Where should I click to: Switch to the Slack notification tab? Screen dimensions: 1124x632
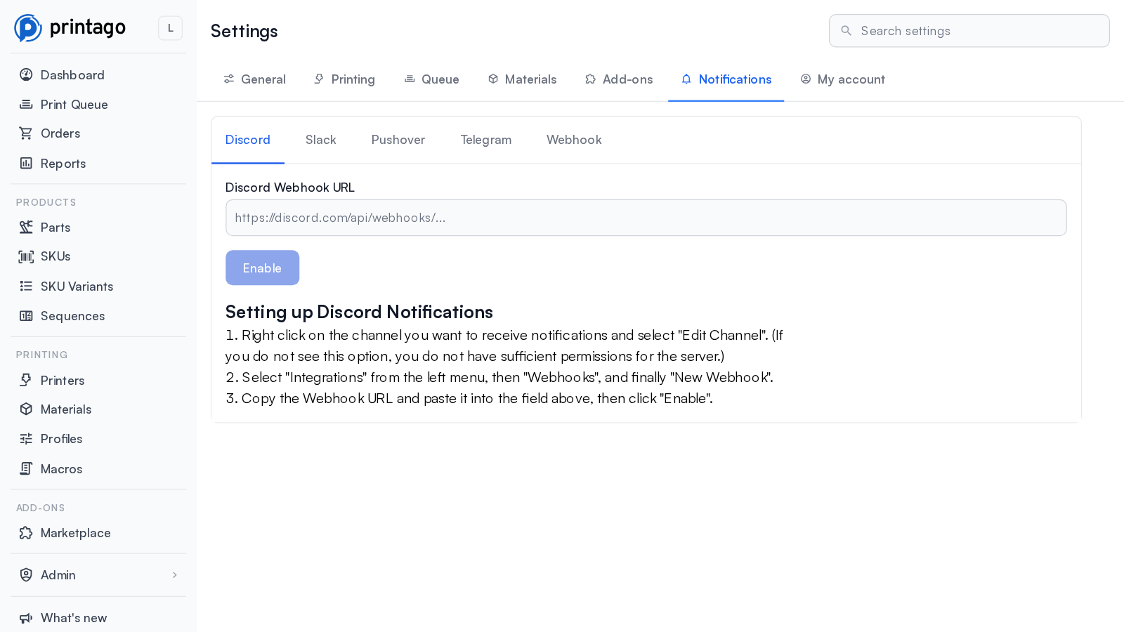click(x=321, y=140)
